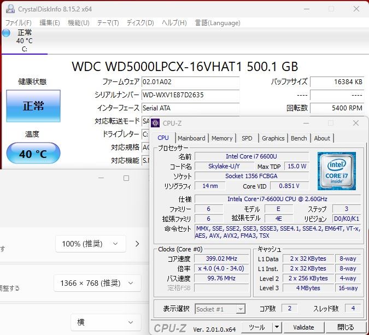The height and width of the screenshot is (335, 369).
Task: Click the CPU-Z purple chip icon in the title bar
Action: [x=155, y=123]
